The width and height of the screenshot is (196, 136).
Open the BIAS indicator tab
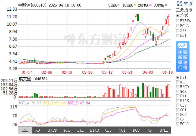coord(94,131)
